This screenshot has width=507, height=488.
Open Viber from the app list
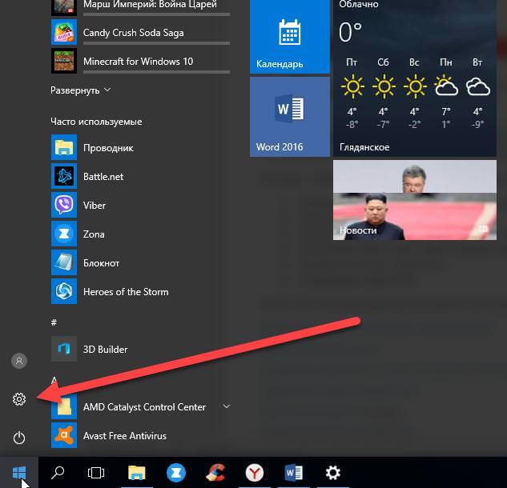(140, 205)
